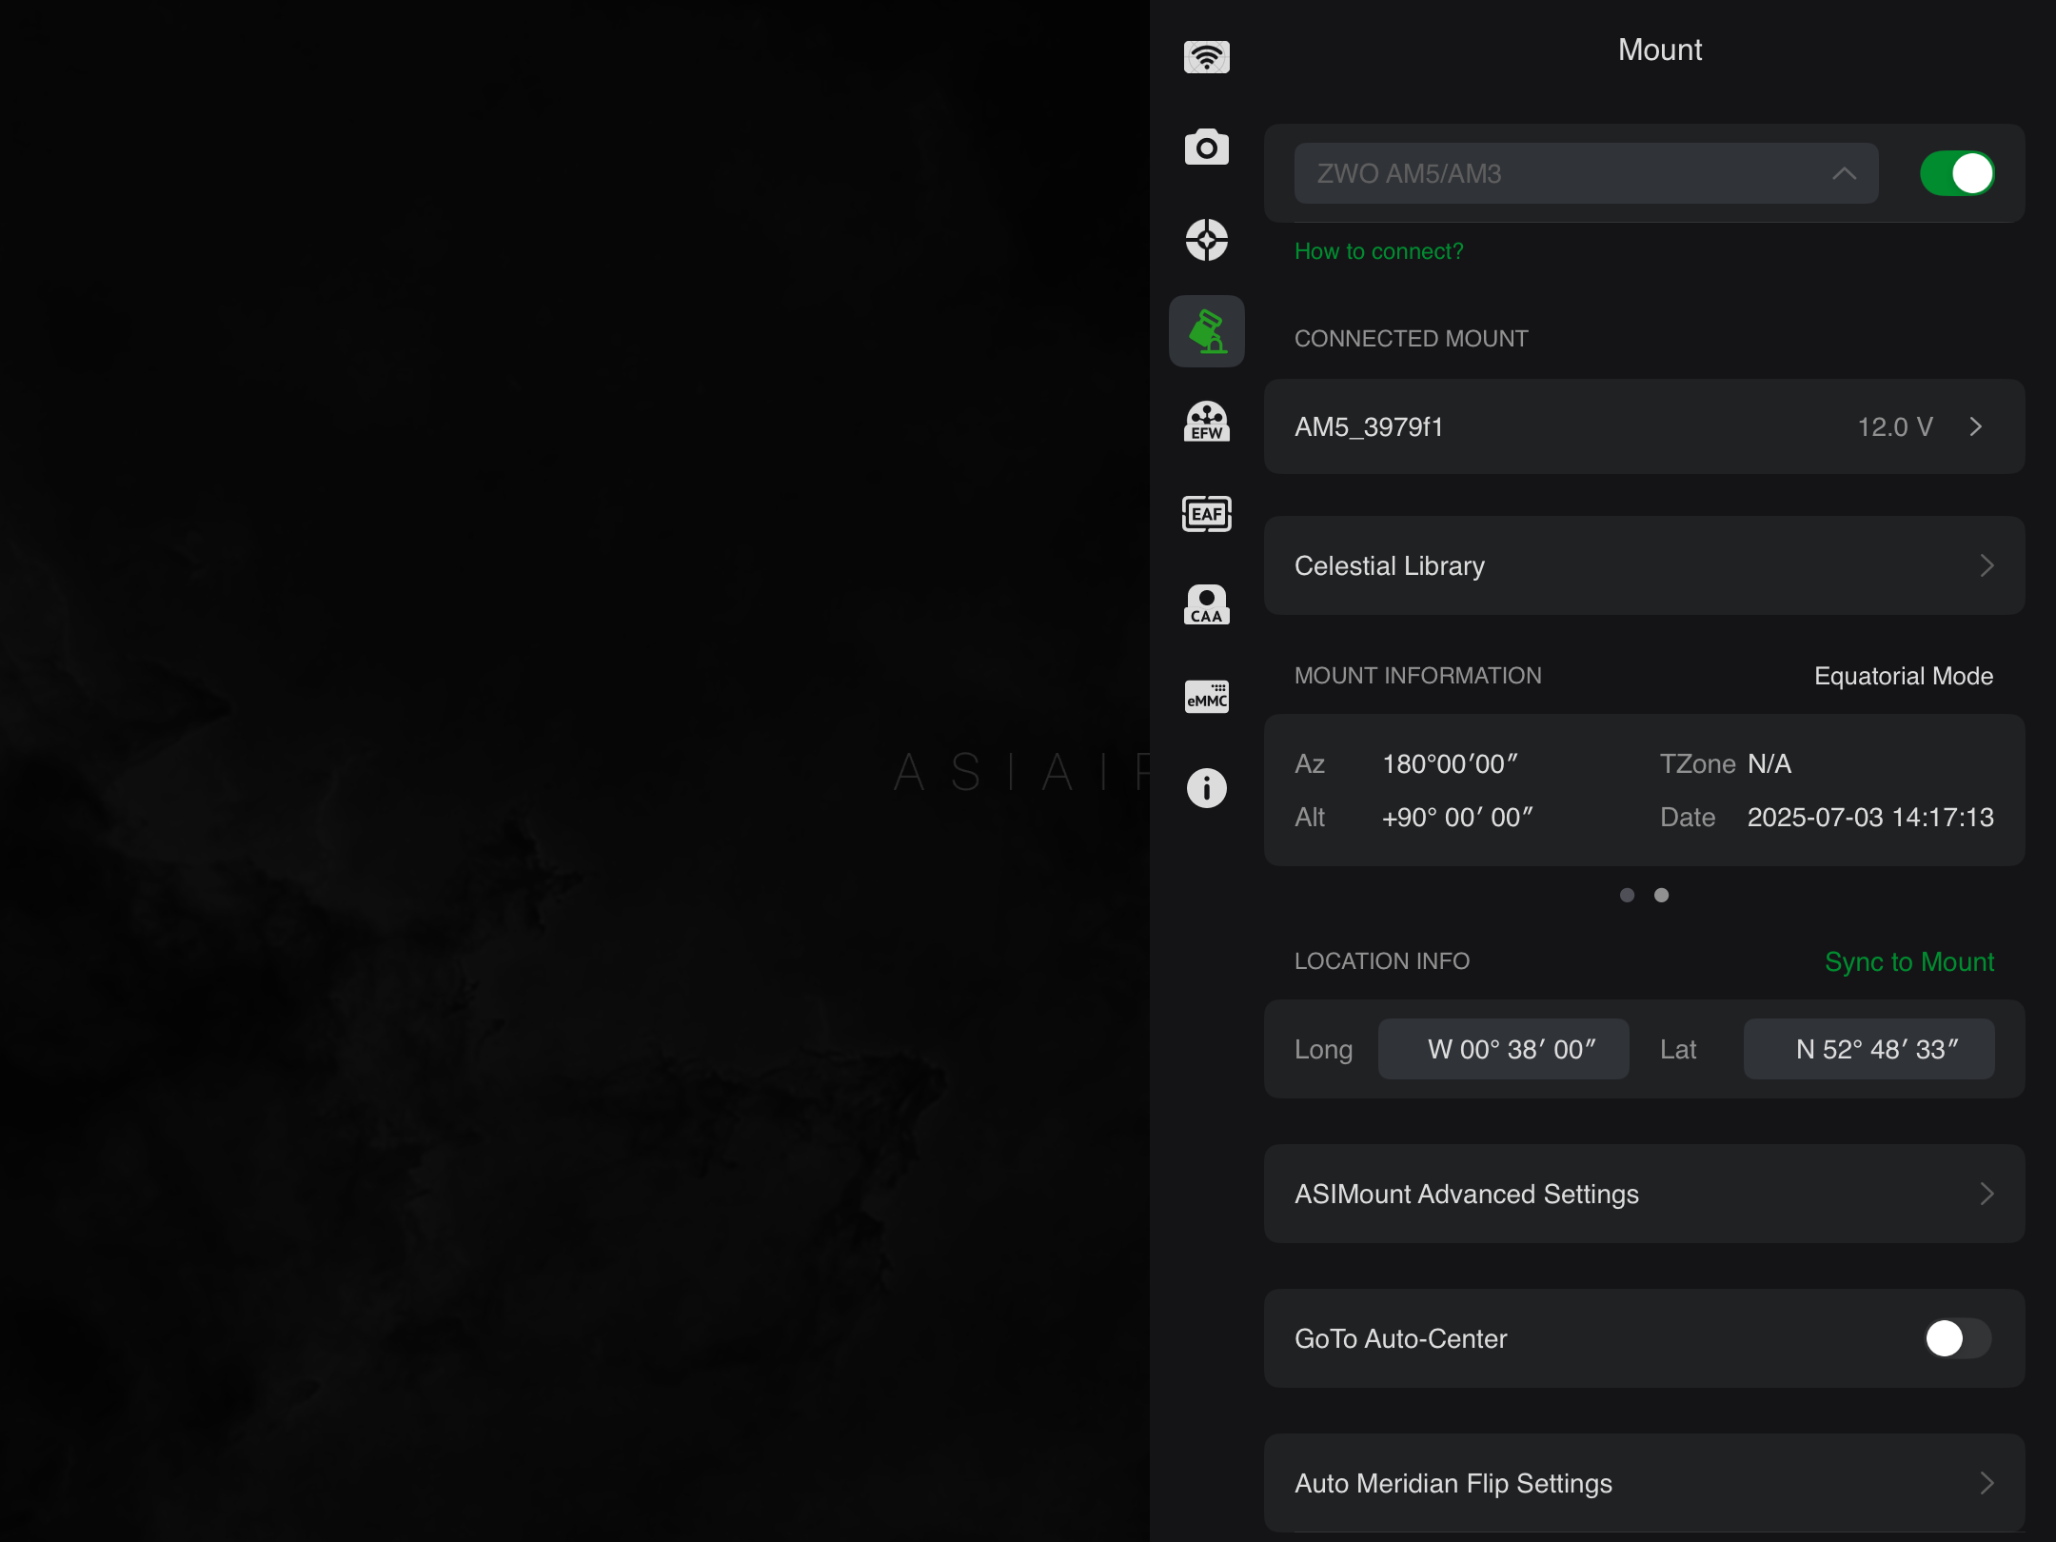Click the Equatorial Mode label
The width and height of the screenshot is (2056, 1542).
coord(1904,676)
